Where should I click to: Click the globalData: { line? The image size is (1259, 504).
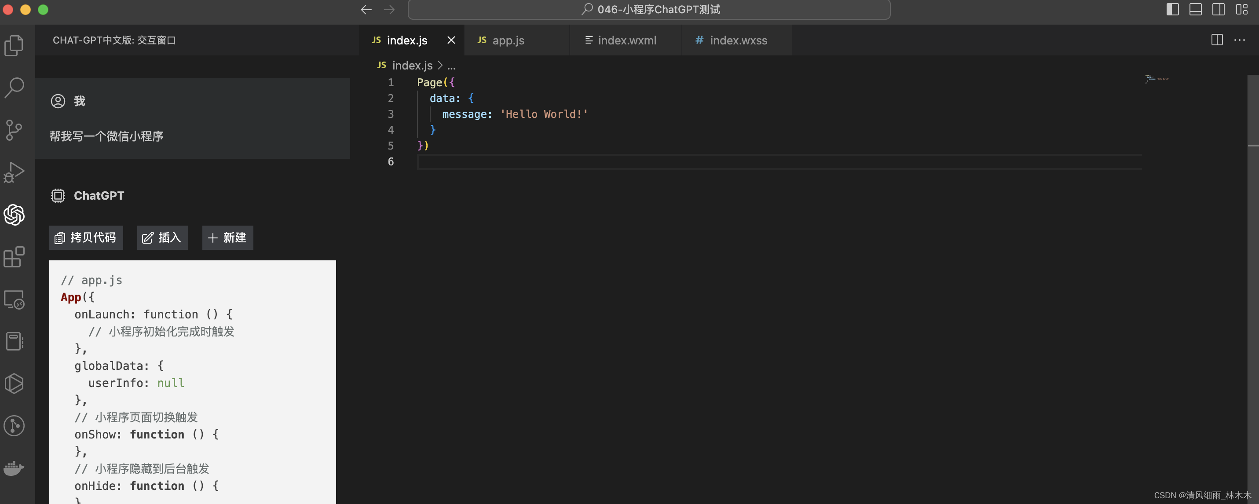(x=119, y=366)
